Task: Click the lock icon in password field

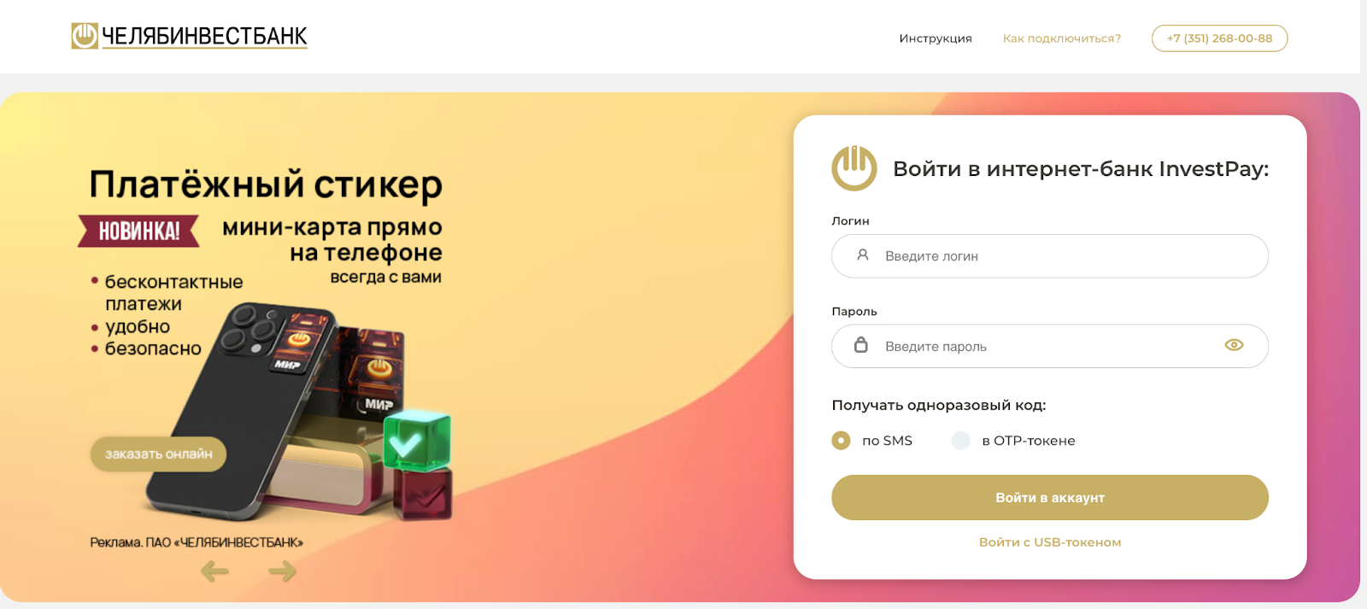Action: [x=861, y=345]
